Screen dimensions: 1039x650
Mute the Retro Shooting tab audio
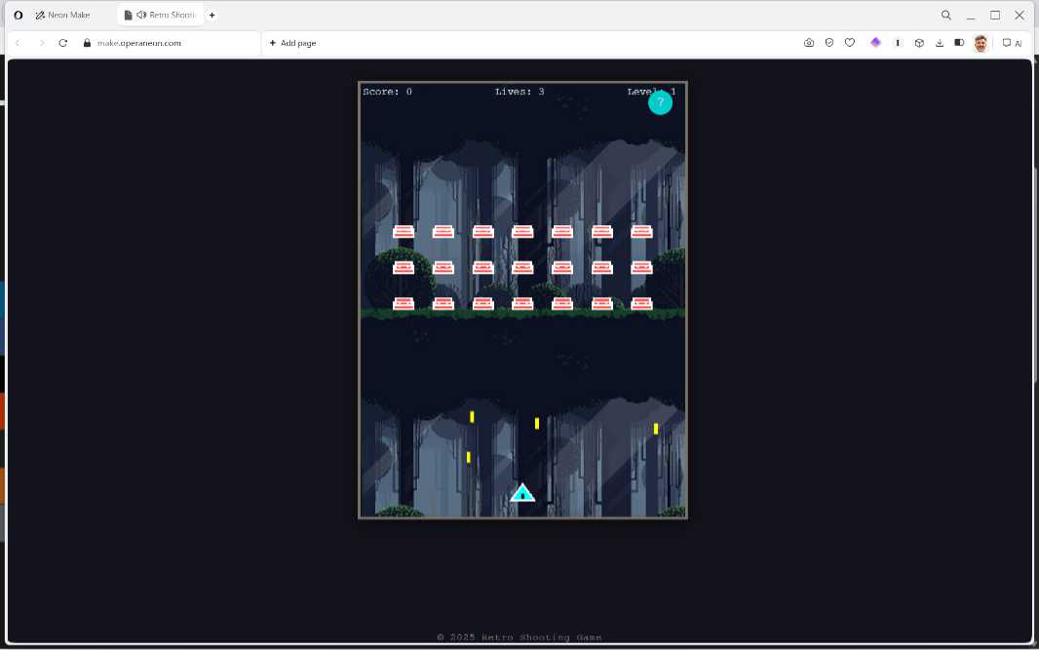[141, 16]
